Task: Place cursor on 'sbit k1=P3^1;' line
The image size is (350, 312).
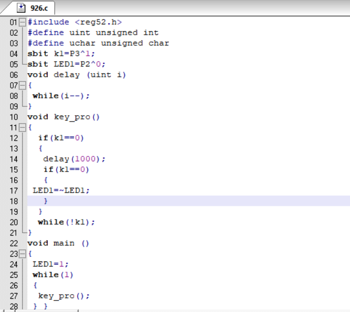Action: click(x=61, y=54)
